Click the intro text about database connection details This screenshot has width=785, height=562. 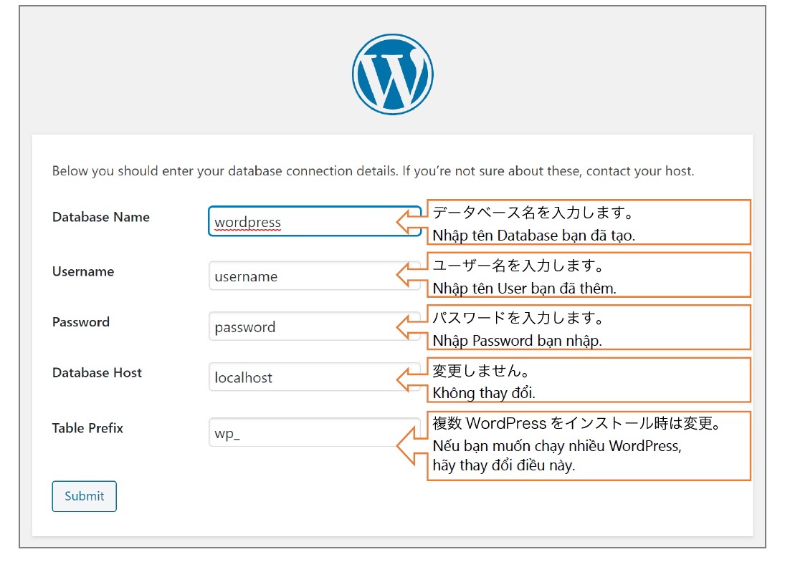tap(373, 171)
